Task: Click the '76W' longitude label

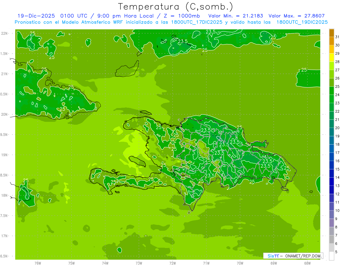Action: pos(38,263)
